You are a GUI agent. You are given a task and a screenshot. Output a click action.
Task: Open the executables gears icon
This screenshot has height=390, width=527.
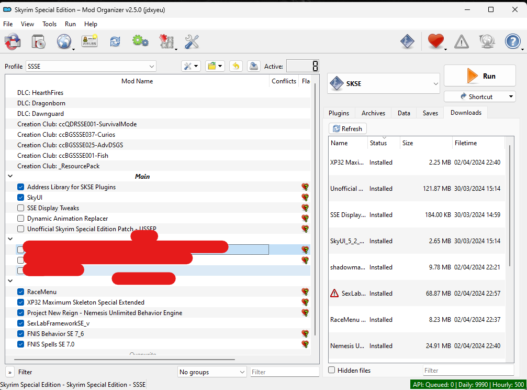click(140, 41)
